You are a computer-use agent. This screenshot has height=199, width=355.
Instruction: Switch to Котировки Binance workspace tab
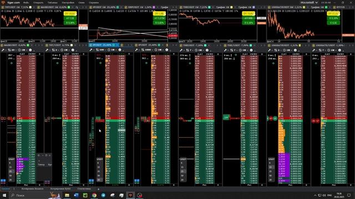click(32, 188)
